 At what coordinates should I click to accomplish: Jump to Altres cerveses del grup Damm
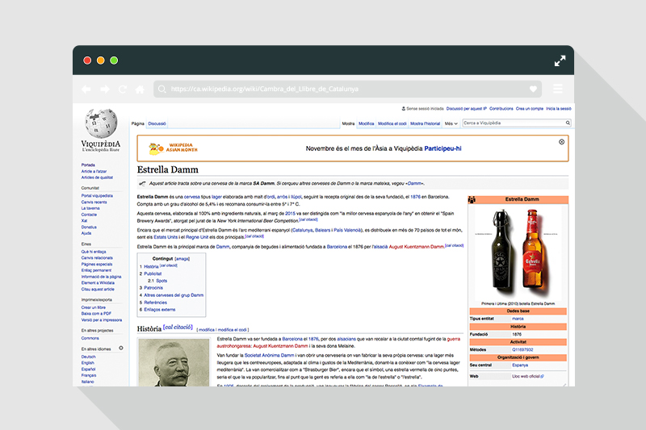(x=174, y=295)
